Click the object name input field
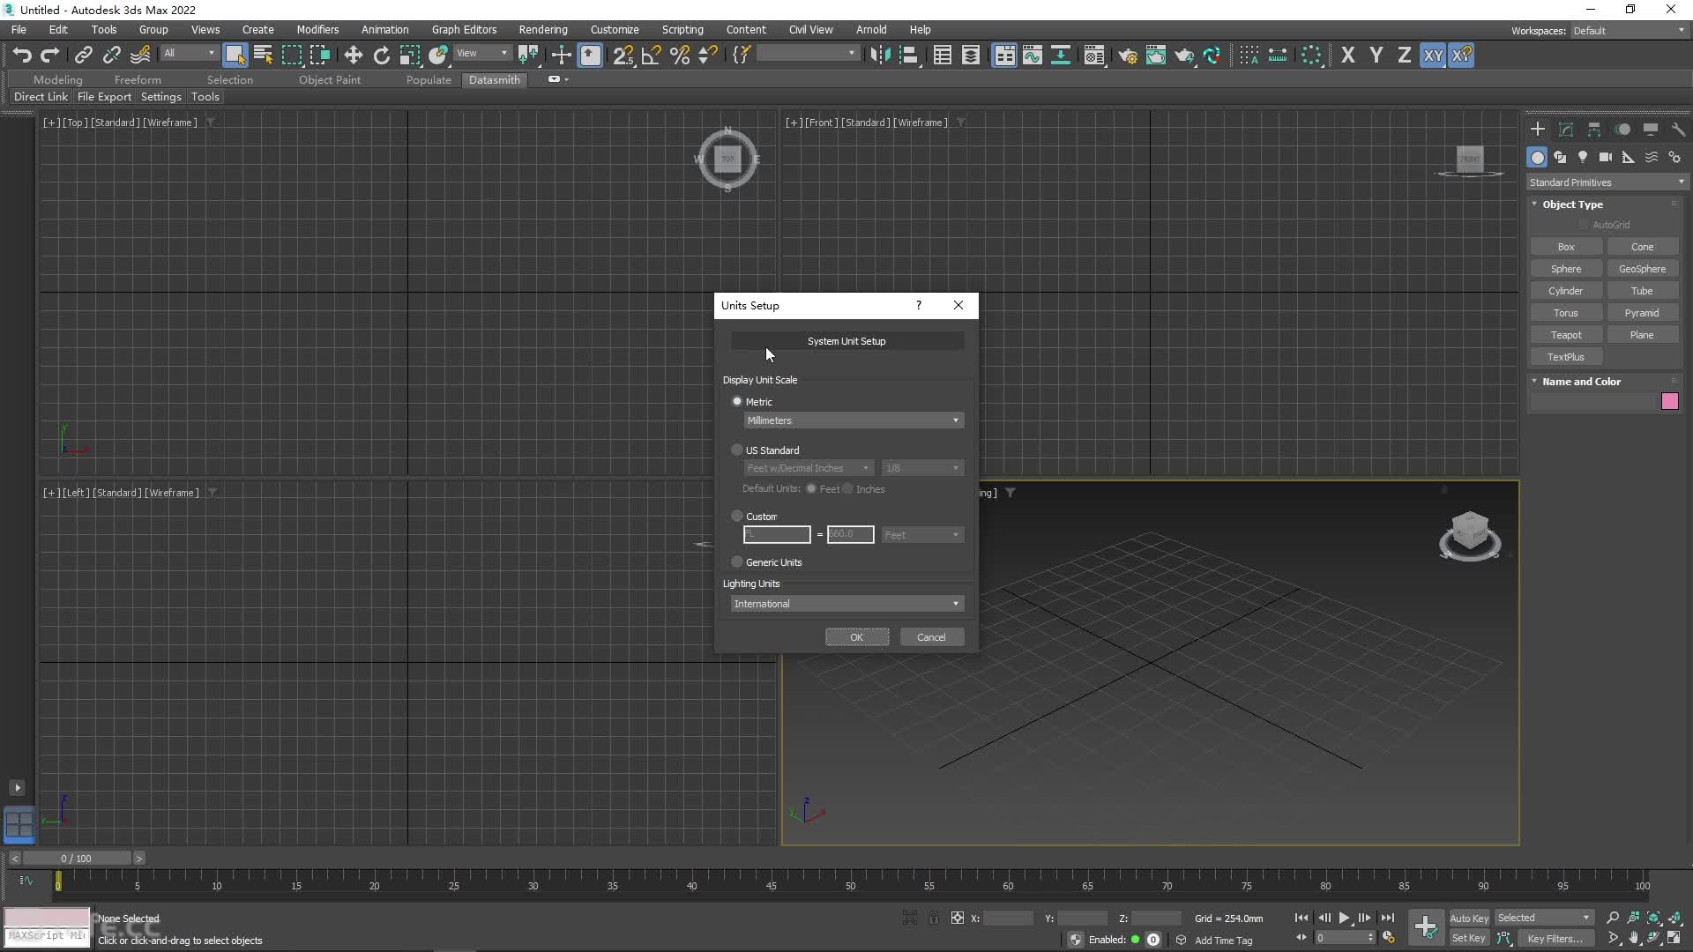The height and width of the screenshot is (952, 1693). pyautogui.click(x=1594, y=402)
